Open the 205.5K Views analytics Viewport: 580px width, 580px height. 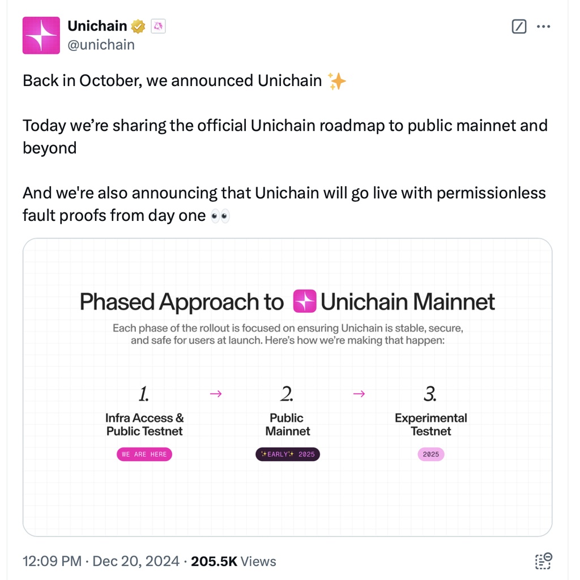tap(233, 561)
